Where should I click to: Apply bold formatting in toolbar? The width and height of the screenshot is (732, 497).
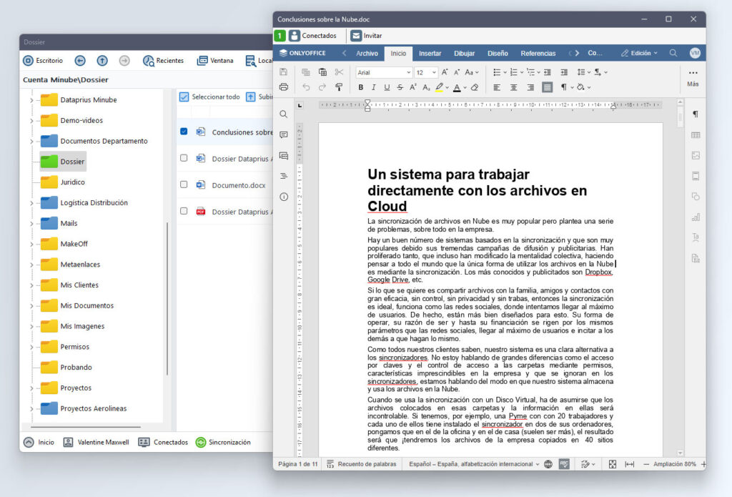(x=361, y=87)
